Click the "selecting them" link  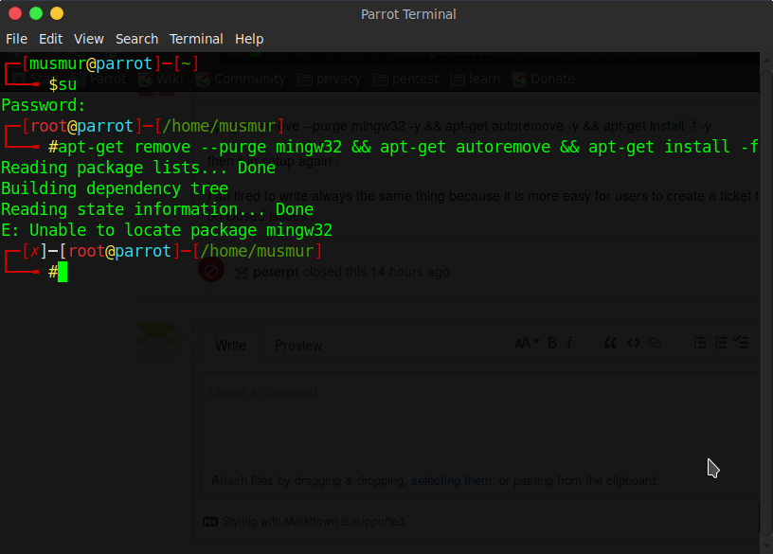pyautogui.click(x=451, y=480)
